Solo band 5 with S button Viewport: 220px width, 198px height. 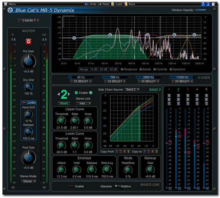(206, 104)
